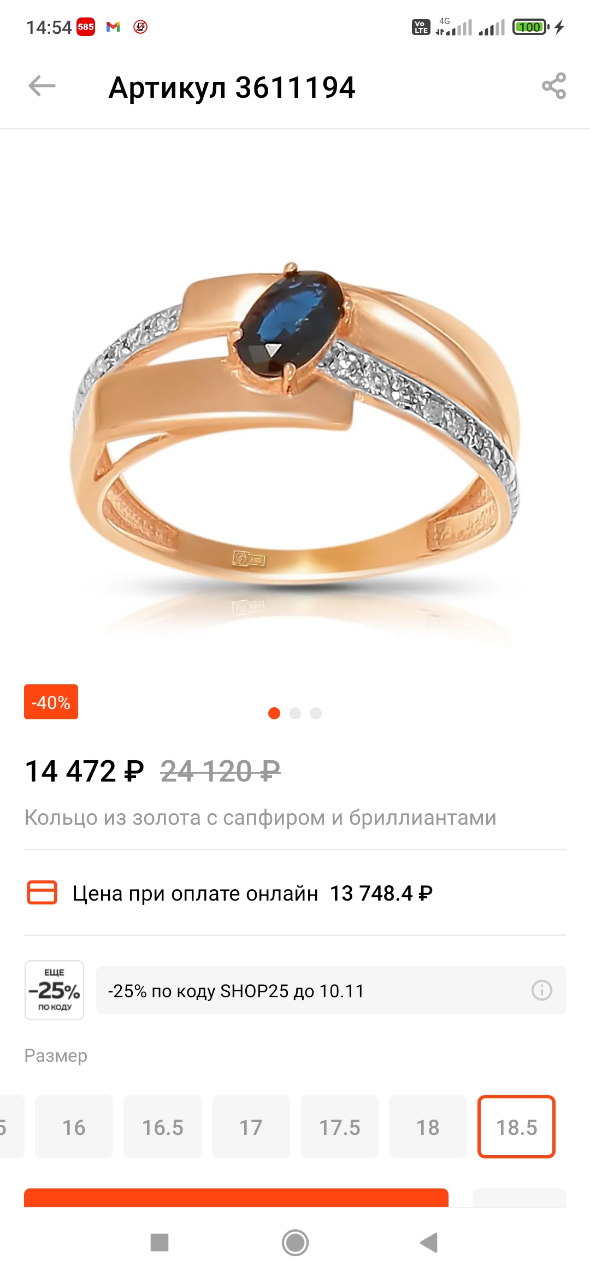
Task: Select ring size 16
Action: pos(74,1127)
